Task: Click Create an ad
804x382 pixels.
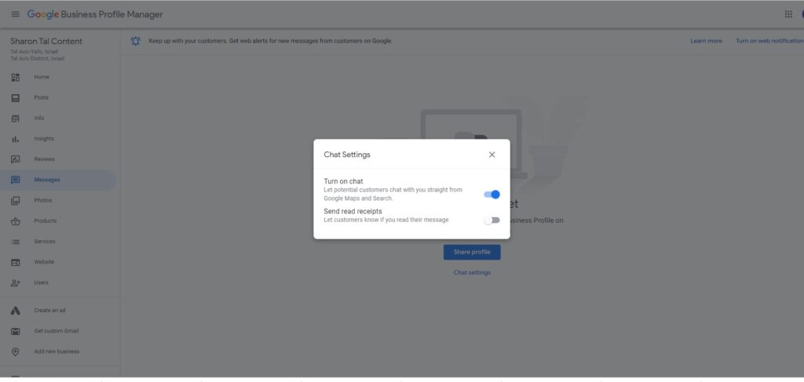Action: [x=49, y=311]
